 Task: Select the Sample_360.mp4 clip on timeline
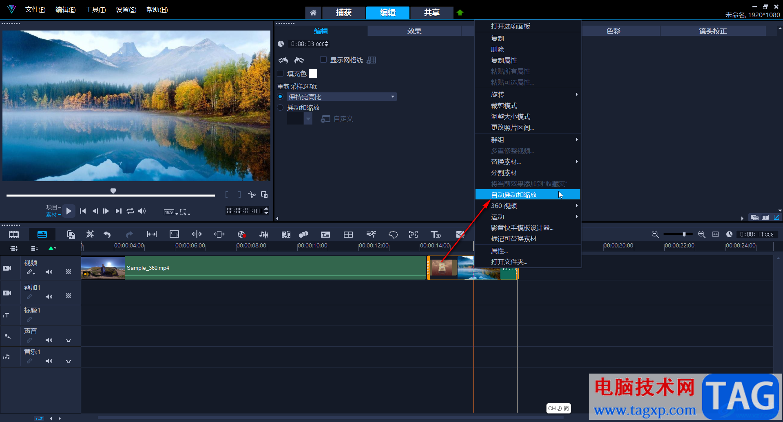point(254,268)
